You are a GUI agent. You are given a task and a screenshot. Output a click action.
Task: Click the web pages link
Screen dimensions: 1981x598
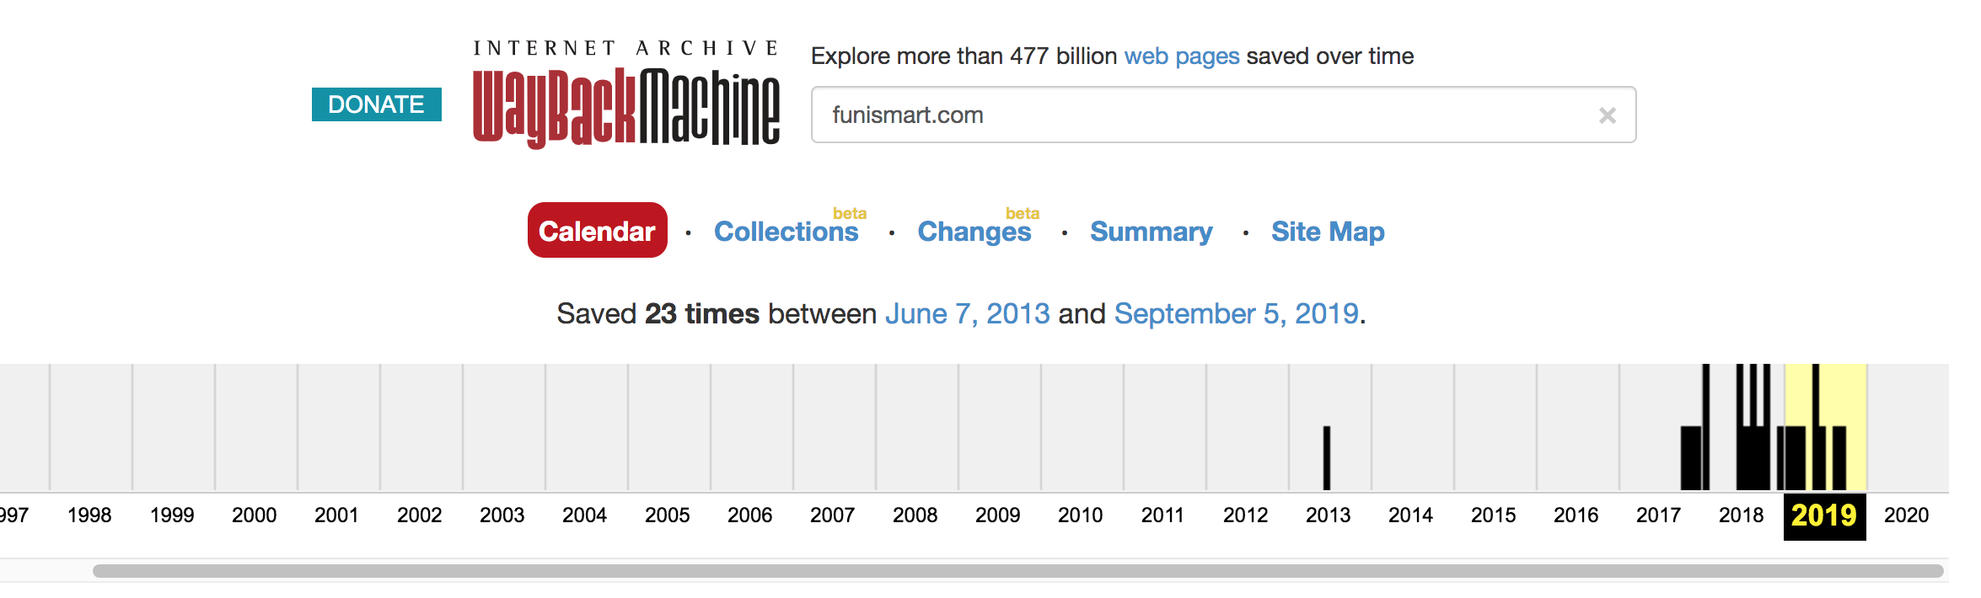click(1182, 56)
